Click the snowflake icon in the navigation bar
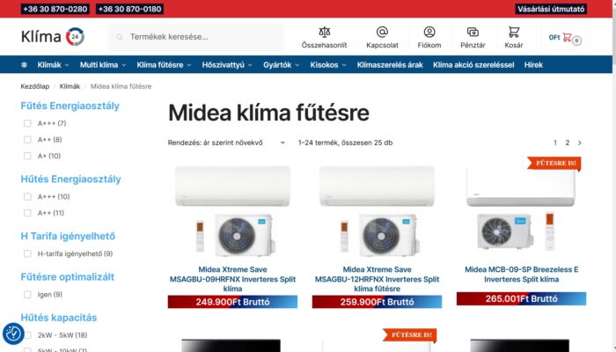This screenshot has height=352, width=616. (x=24, y=65)
